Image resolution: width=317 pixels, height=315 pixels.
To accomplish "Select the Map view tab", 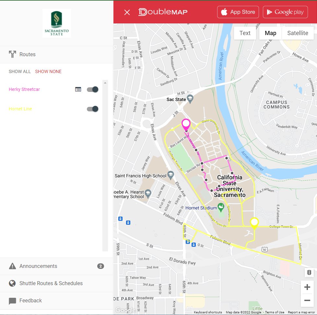I will pos(270,33).
